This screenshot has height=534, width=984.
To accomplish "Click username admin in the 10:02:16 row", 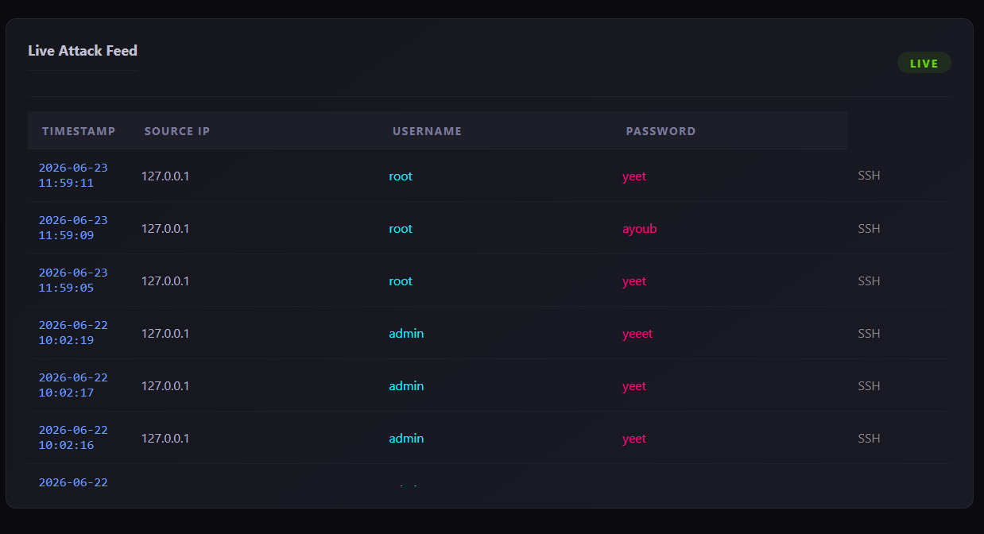I will 406,439.
